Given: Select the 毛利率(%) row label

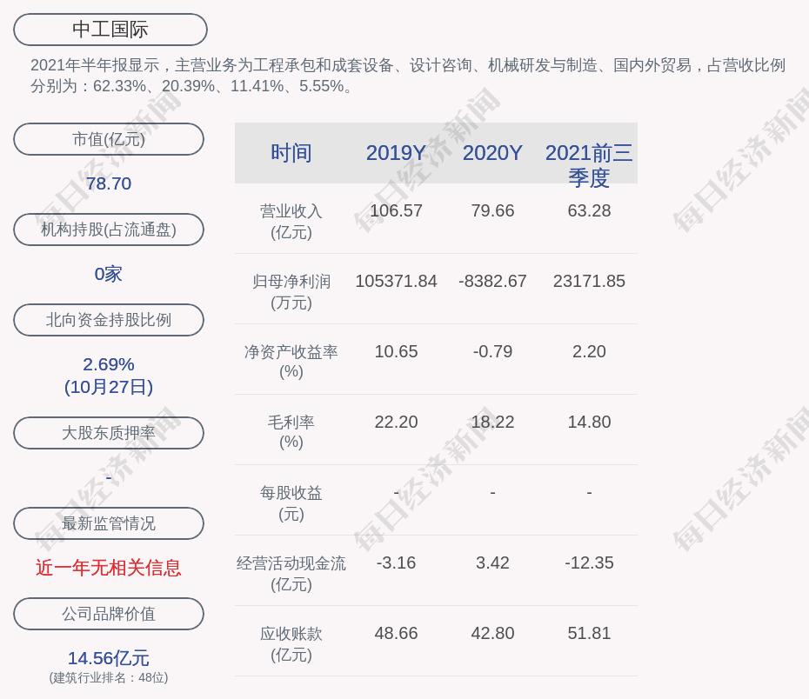Looking at the screenshot, I should coord(291,432).
